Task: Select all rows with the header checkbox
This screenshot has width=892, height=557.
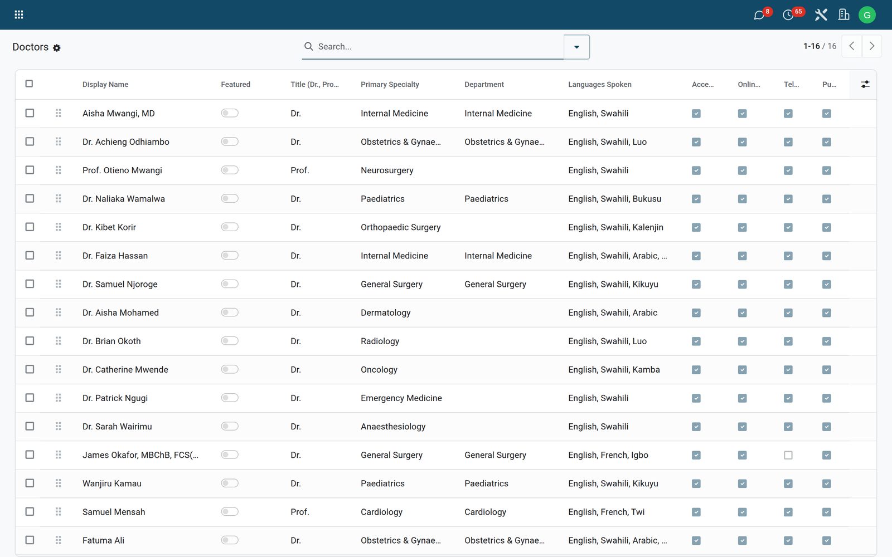Action: pyautogui.click(x=29, y=84)
